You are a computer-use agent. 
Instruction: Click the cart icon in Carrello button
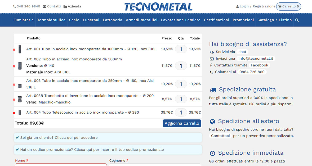click(280, 7)
